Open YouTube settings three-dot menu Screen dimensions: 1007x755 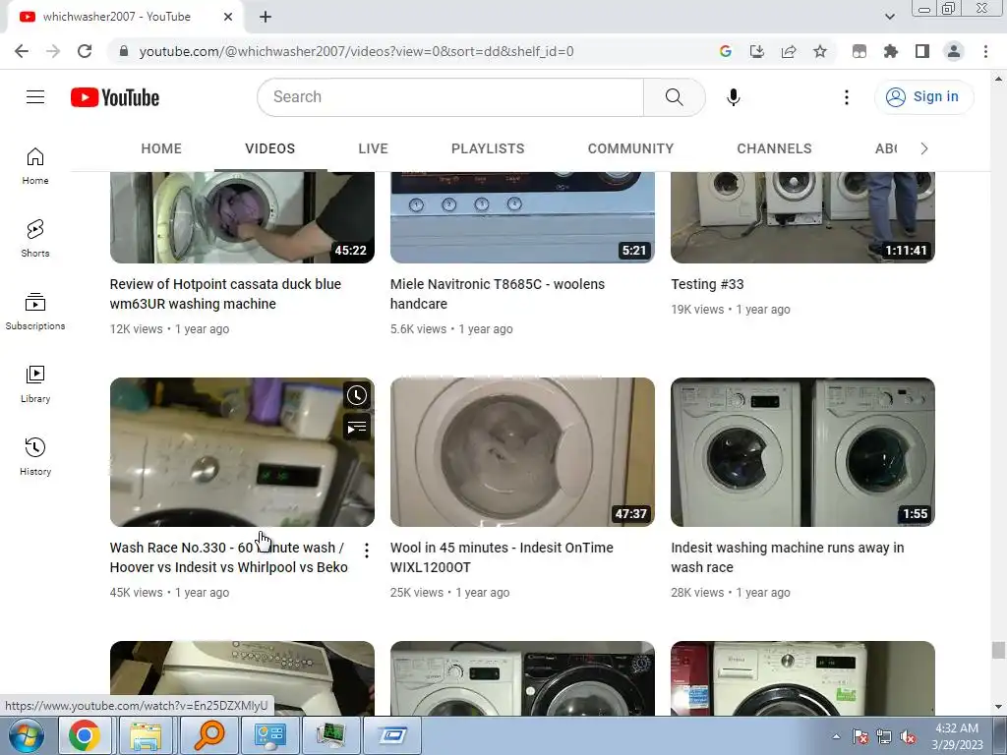coord(847,97)
